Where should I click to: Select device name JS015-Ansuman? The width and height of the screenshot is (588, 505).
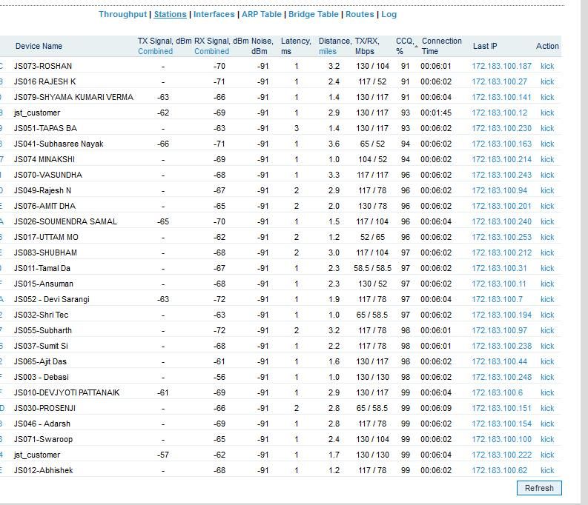pos(44,284)
